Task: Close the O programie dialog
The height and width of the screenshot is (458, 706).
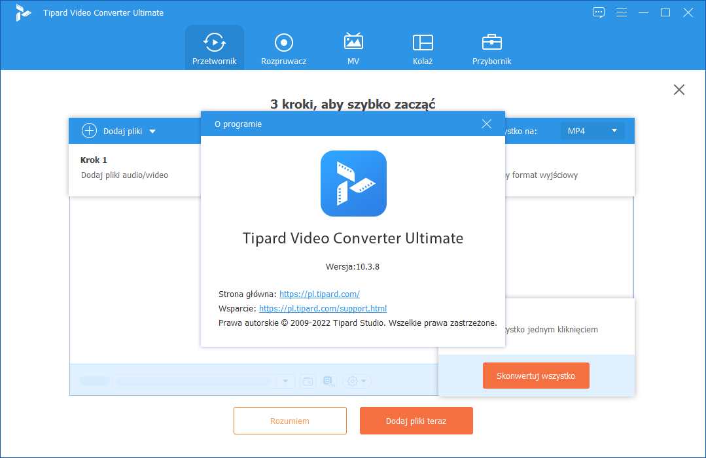Action: tap(486, 124)
